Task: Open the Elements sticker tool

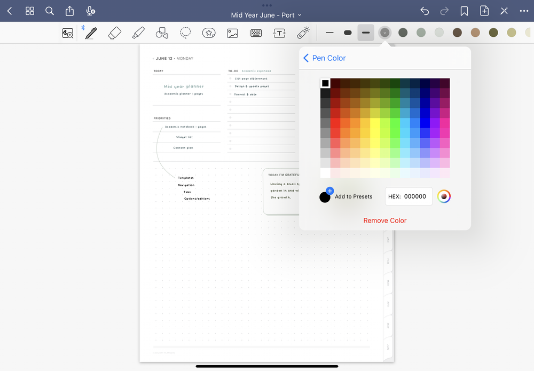Action: 209,33
